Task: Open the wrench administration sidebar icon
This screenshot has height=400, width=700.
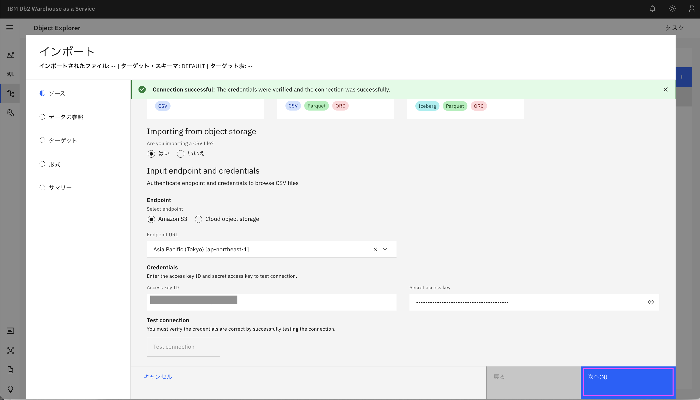Action: click(x=10, y=113)
